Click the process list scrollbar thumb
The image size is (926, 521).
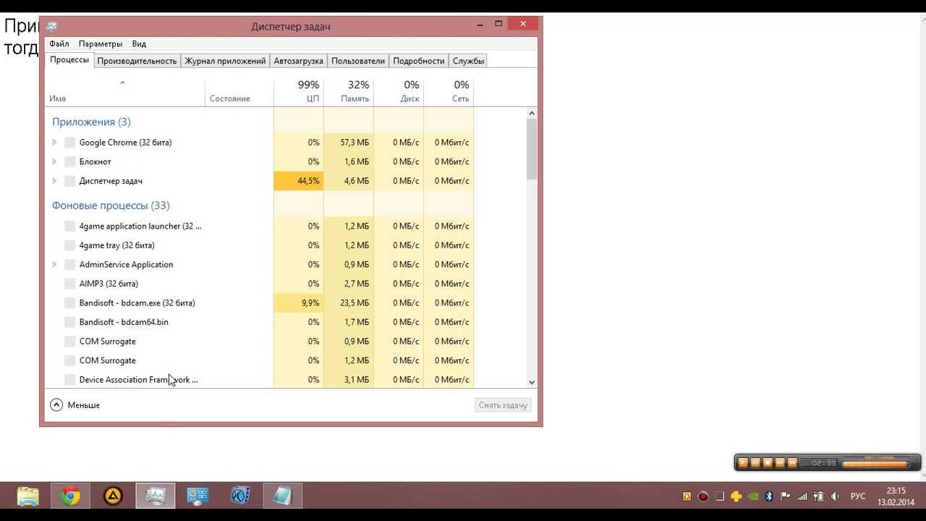click(x=532, y=149)
